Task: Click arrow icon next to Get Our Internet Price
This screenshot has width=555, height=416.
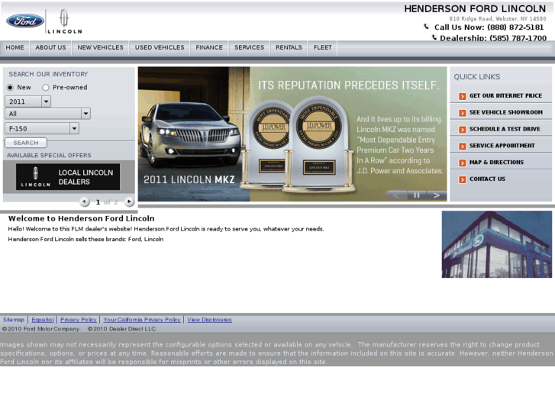Action: coord(463,96)
